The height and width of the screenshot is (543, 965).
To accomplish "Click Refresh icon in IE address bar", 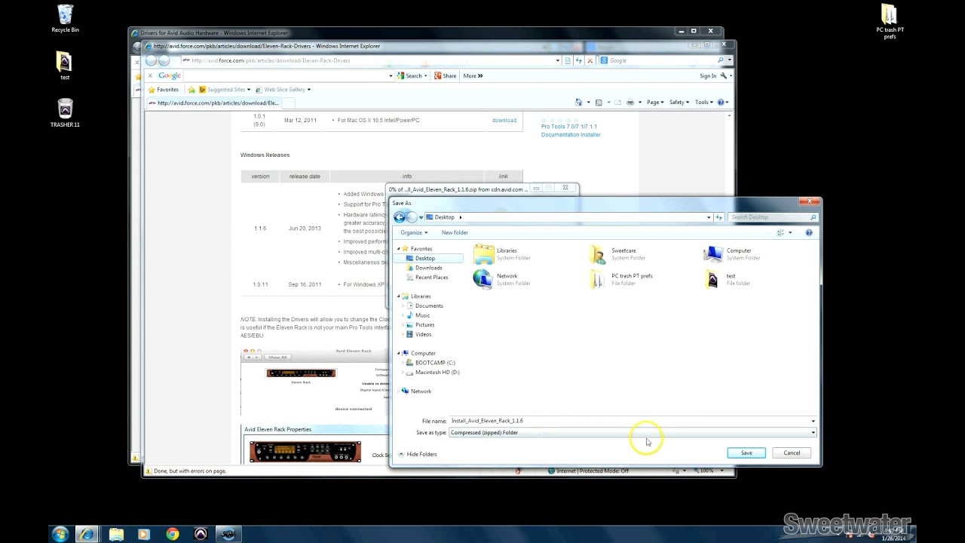I will [x=578, y=60].
